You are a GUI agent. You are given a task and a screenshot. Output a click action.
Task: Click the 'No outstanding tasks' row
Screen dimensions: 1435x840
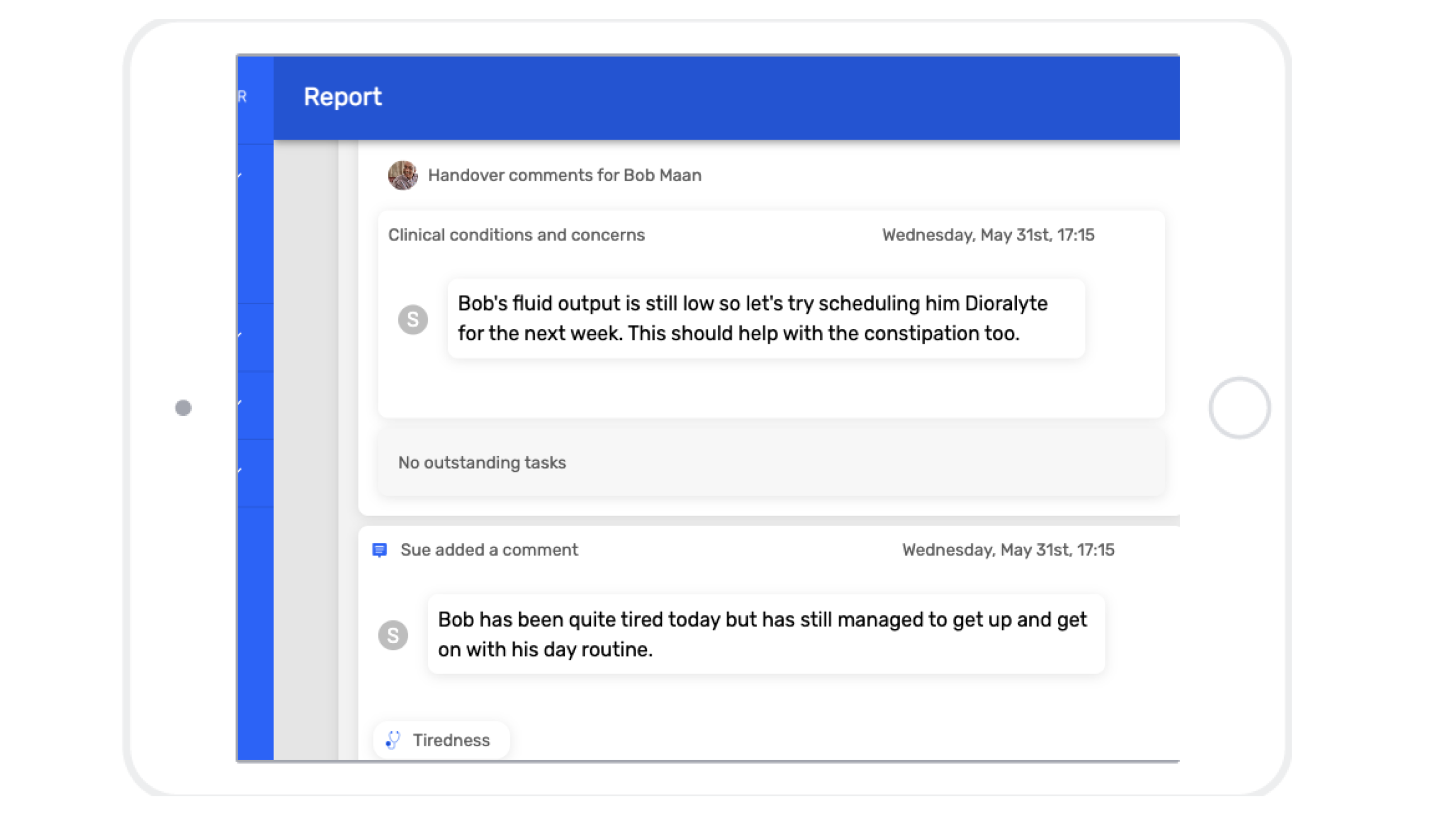tap(771, 463)
